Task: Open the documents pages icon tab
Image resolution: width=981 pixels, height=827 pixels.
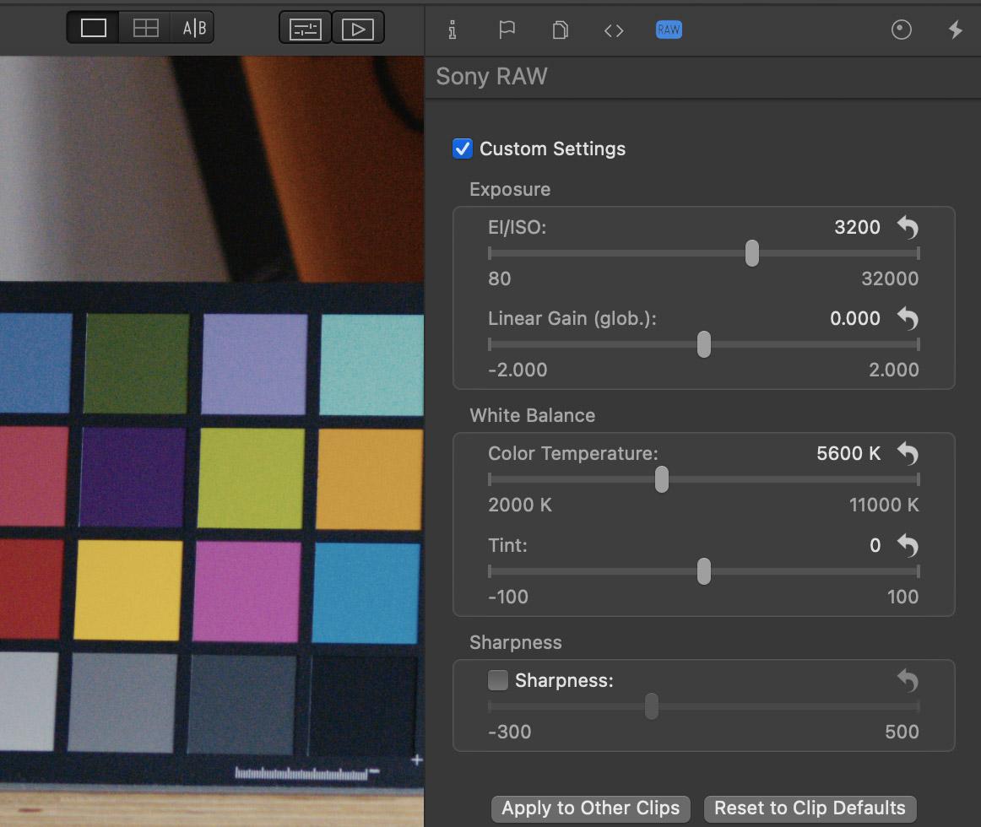Action: 561,30
